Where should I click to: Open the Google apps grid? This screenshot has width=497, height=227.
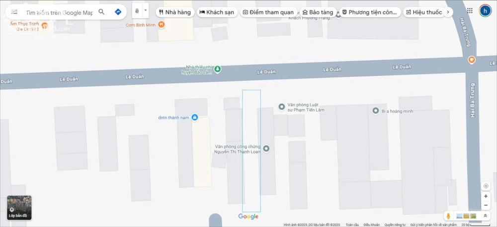coord(470,11)
